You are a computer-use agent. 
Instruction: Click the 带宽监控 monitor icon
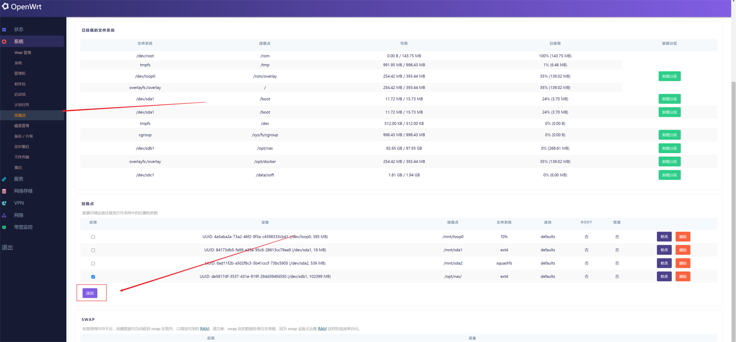(x=4, y=227)
